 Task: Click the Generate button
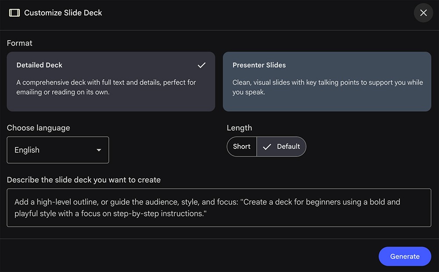click(x=405, y=257)
